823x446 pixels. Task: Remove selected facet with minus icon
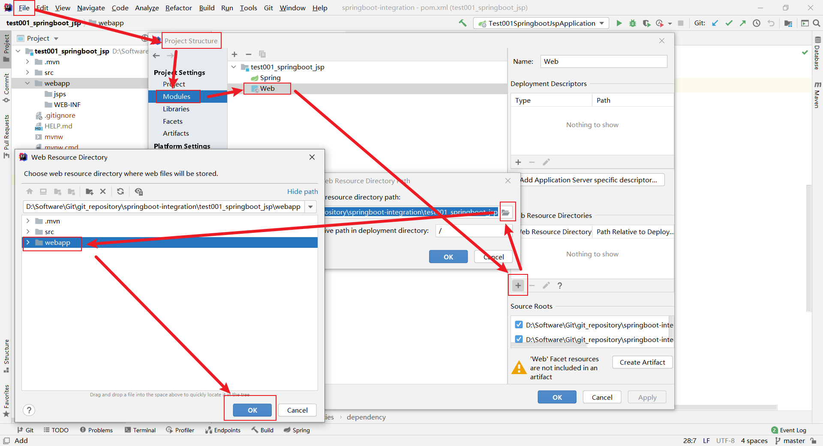248,54
